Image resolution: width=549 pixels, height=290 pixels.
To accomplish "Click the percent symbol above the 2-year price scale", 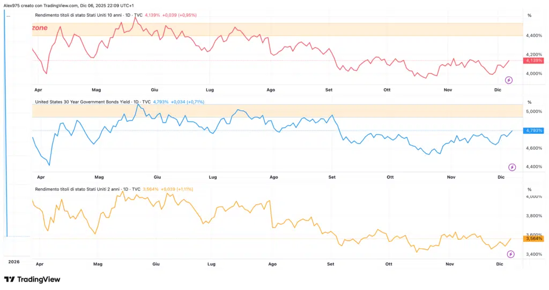I will click(x=529, y=190).
